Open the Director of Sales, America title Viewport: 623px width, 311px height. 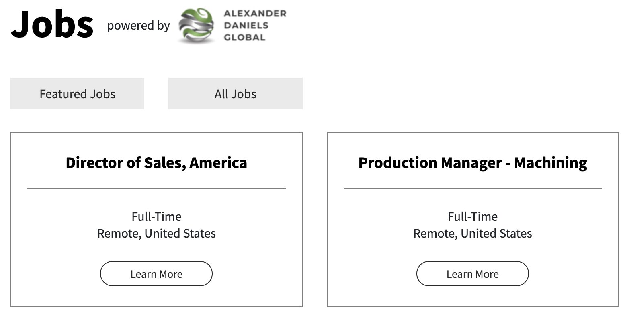[x=156, y=163]
